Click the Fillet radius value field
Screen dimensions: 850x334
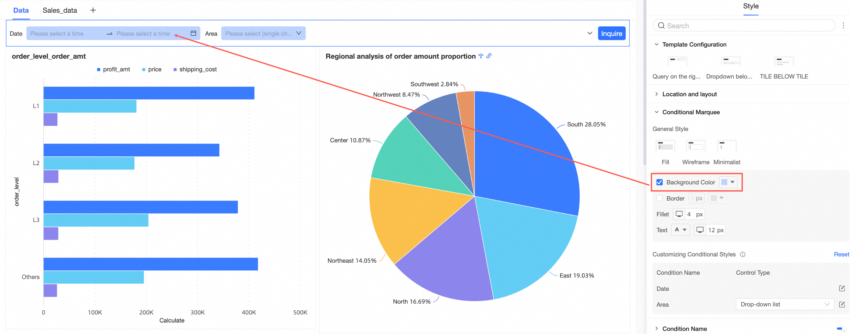click(694, 214)
